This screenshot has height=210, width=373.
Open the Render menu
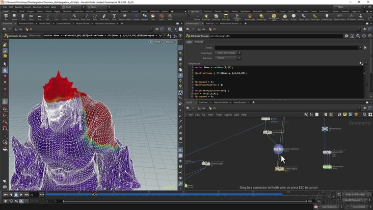click(x=18, y=7)
